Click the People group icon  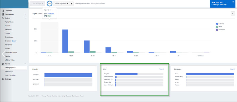[3, 64]
